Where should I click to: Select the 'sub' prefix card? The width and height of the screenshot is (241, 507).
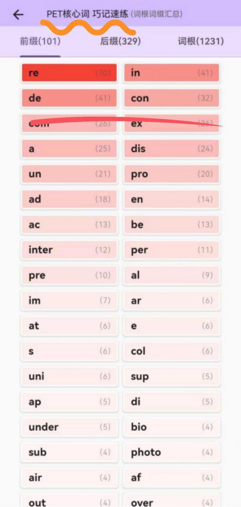point(69,452)
